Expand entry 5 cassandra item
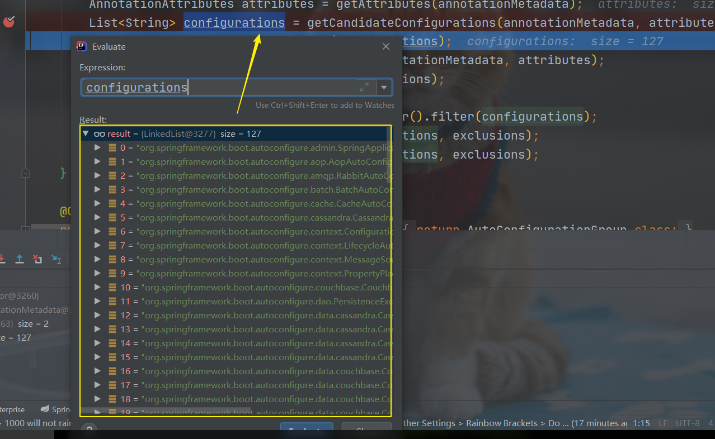This screenshot has width=715, height=439. tap(97, 218)
